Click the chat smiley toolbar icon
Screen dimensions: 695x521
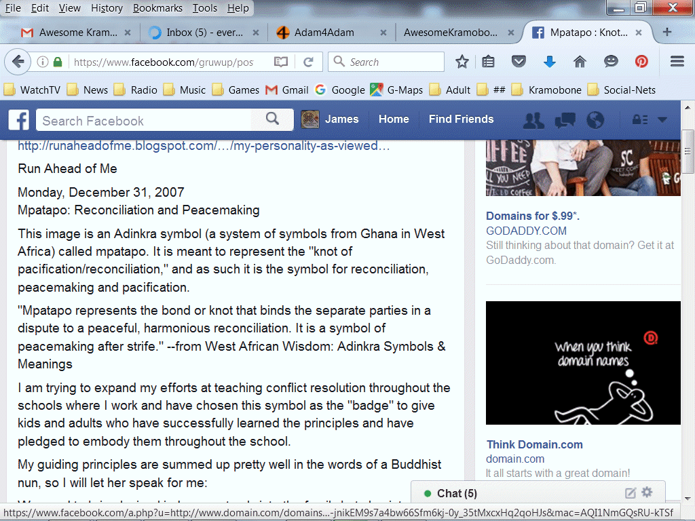(x=611, y=61)
